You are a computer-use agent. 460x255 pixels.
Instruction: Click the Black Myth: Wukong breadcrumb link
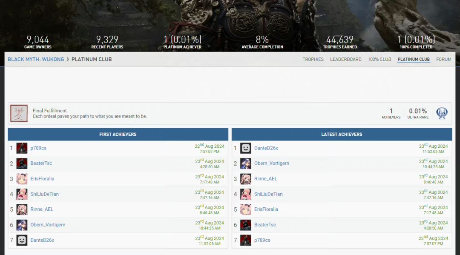[36, 59]
